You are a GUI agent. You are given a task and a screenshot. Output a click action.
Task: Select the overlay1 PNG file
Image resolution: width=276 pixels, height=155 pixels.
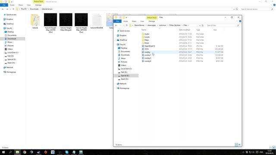pyautogui.click(x=147, y=55)
